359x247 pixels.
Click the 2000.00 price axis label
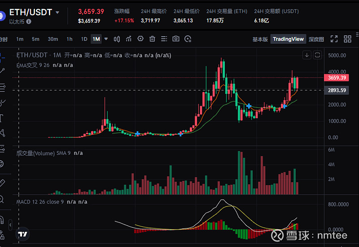point(337,105)
